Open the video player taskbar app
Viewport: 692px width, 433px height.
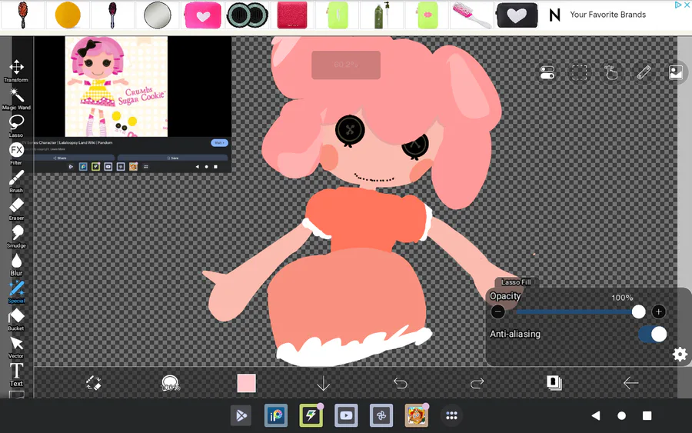click(x=346, y=415)
